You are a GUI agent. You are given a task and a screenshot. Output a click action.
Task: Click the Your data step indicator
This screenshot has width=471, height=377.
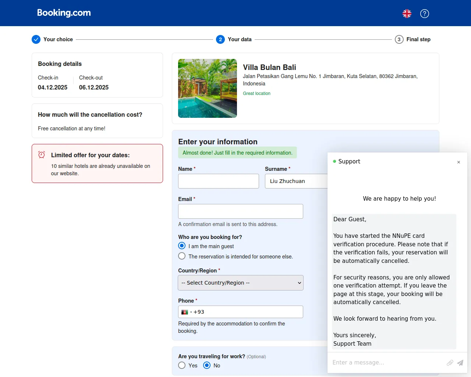point(220,39)
